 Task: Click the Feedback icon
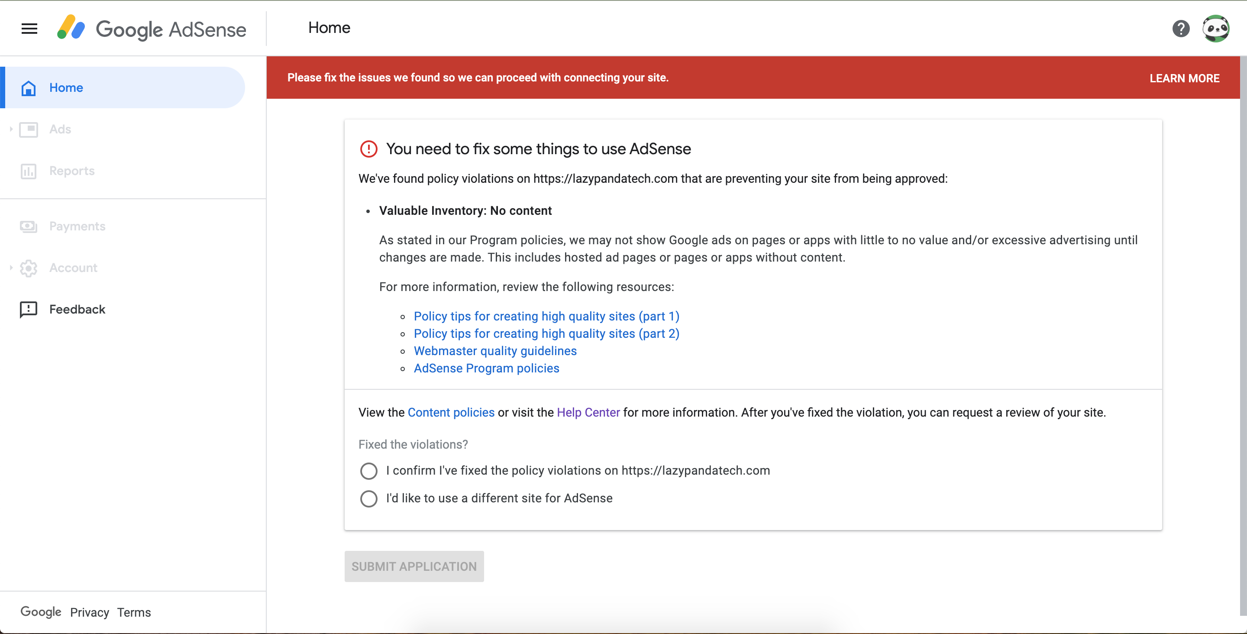point(28,310)
